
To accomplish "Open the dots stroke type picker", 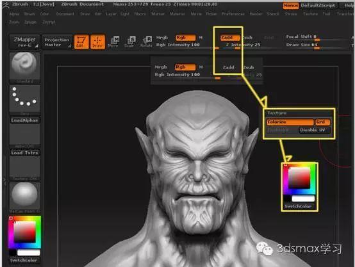I will (25, 99).
